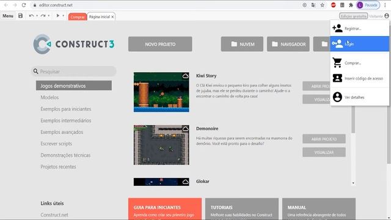Click the list scroll down arrow

click(x=353, y=183)
